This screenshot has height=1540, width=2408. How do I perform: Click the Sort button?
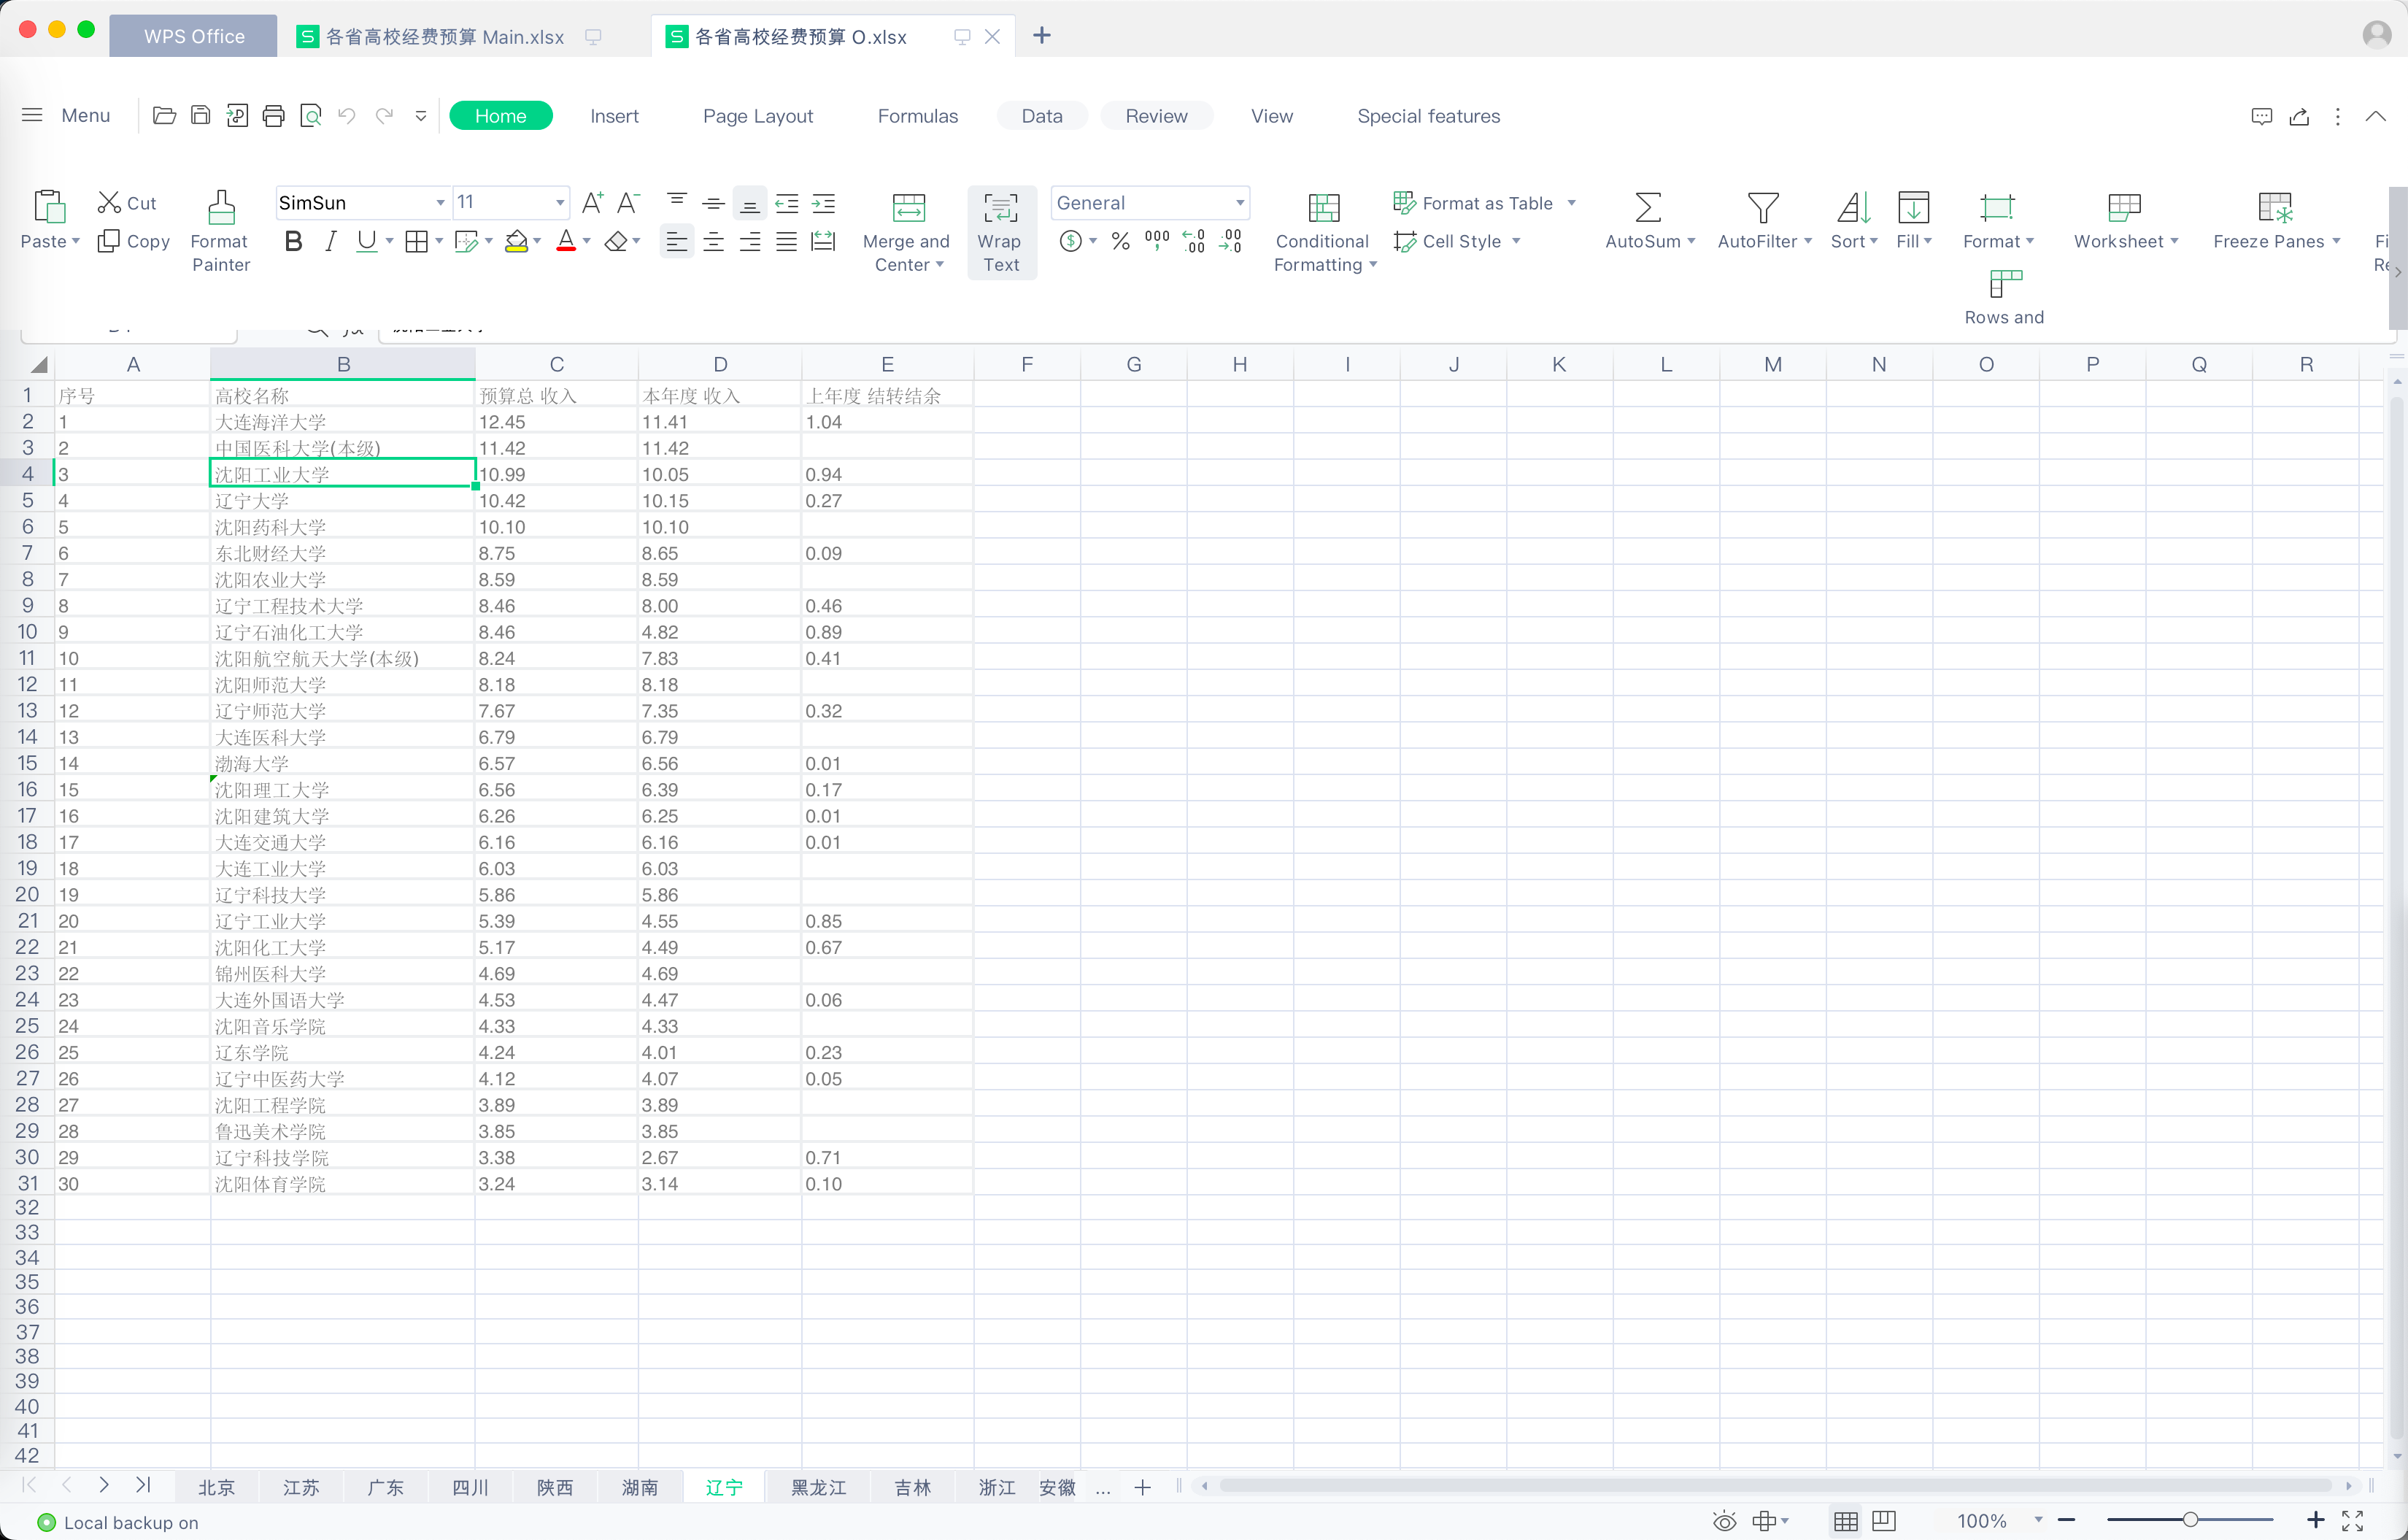[x=1854, y=221]
